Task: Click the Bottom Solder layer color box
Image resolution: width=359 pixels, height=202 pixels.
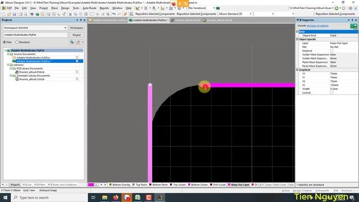Action: pyautogui.click(x=190, y=185)
